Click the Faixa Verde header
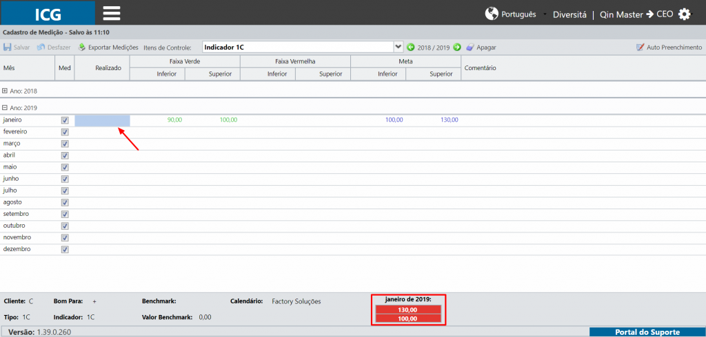 point(185,61)
